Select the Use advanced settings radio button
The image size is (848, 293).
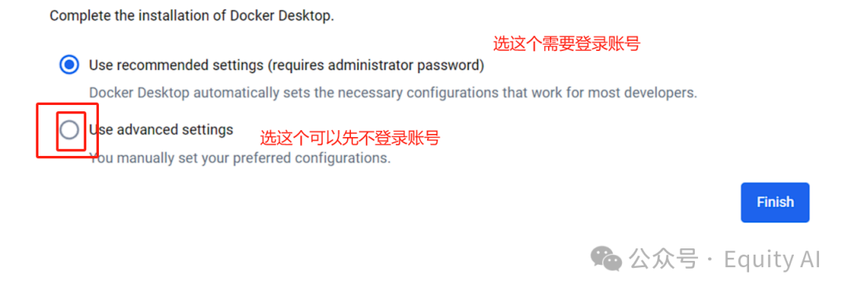[x=68, y=130]
